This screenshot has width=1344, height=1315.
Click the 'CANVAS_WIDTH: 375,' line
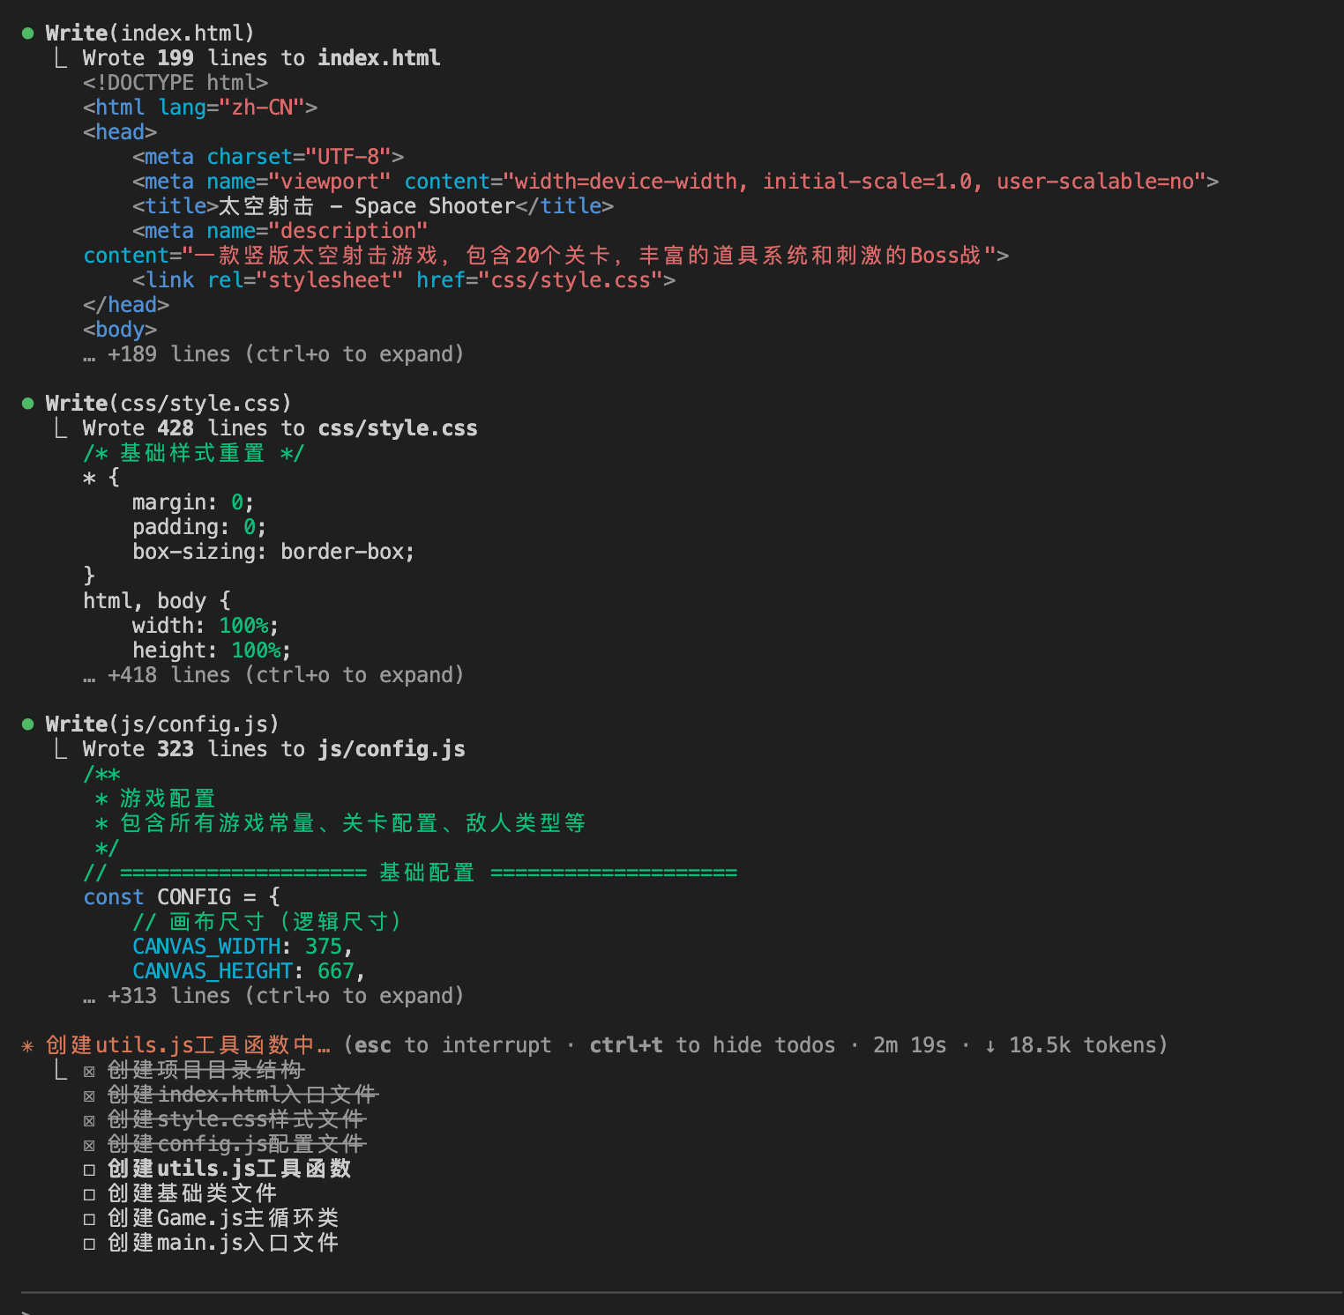click(x=243, y=947)
